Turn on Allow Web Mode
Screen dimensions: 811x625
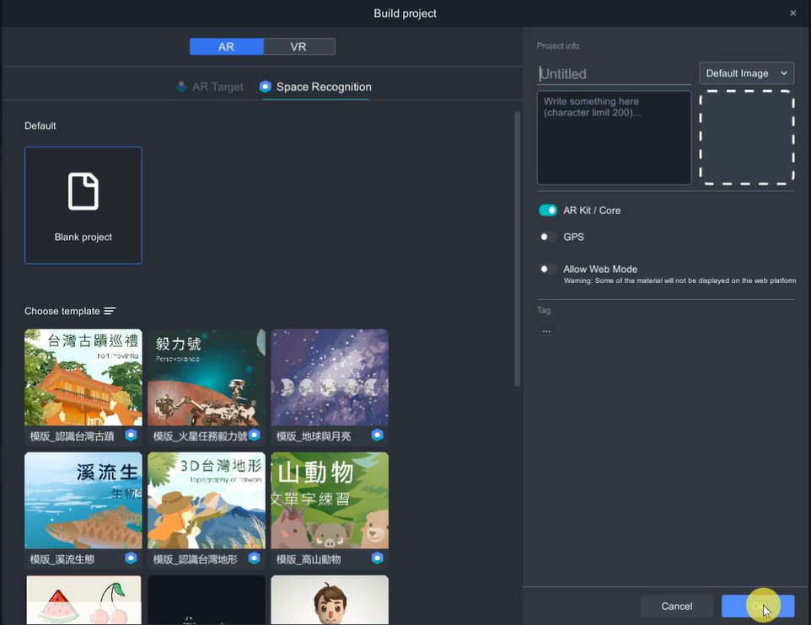pyautogui.click(x=548, y=270)
